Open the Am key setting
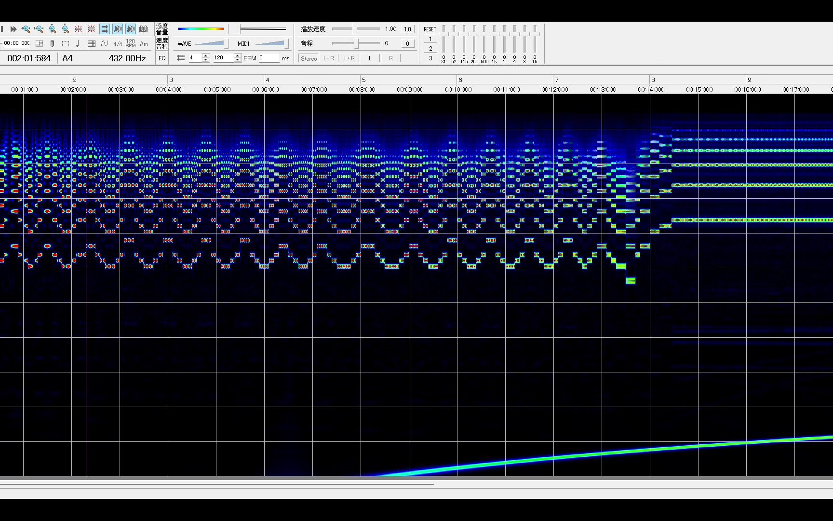 point(144,44)
